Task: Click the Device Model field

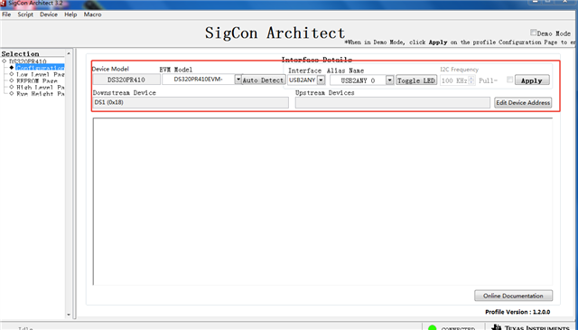Action: click(126, 80)
